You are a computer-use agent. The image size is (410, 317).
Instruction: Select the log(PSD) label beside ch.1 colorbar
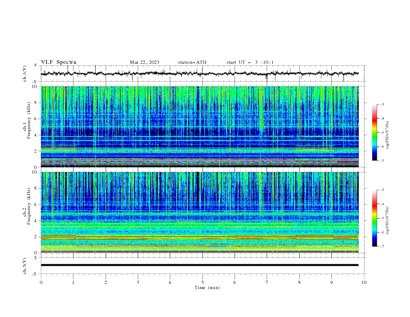[388, 135]
